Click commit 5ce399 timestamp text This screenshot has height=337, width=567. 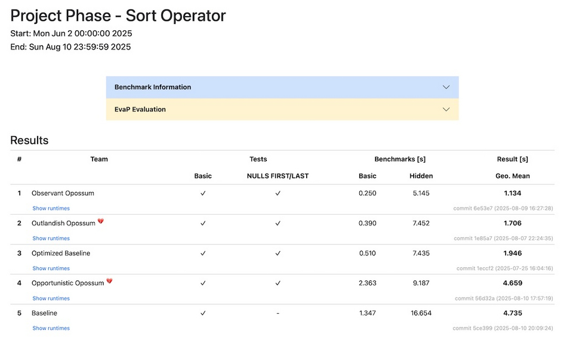coord(503,328)
